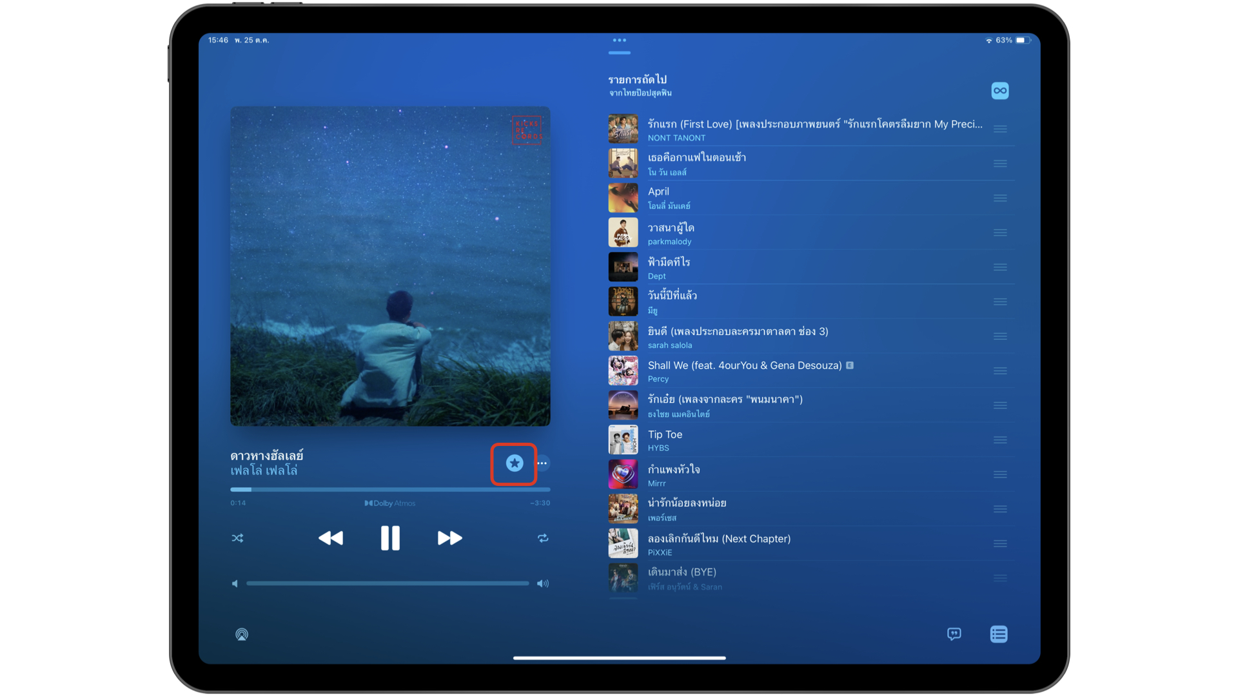Open the AirPlay output icon

click(242, 635)
